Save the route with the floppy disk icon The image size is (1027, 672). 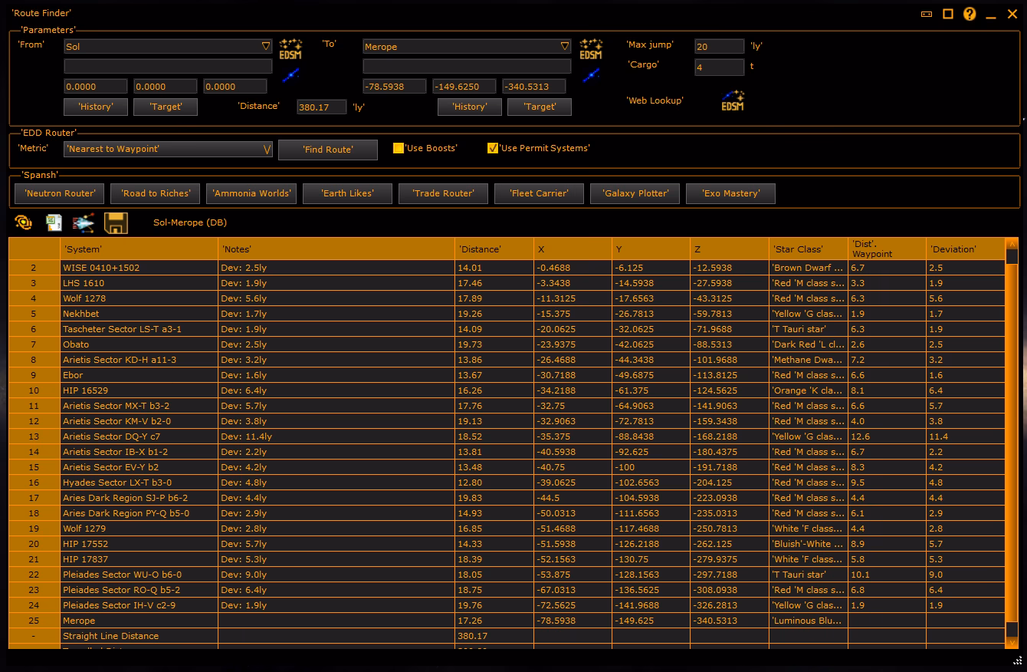(x=116, y=223)
